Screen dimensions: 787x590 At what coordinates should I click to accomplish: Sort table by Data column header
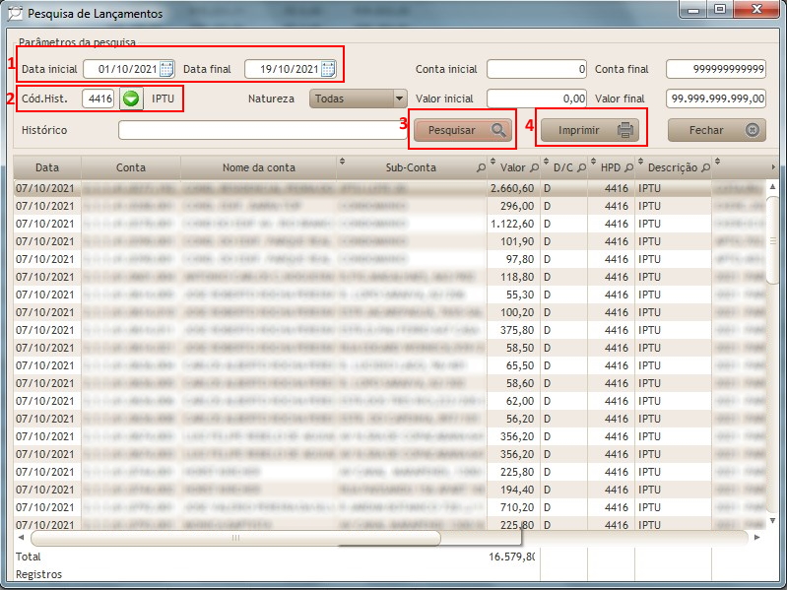47,168
